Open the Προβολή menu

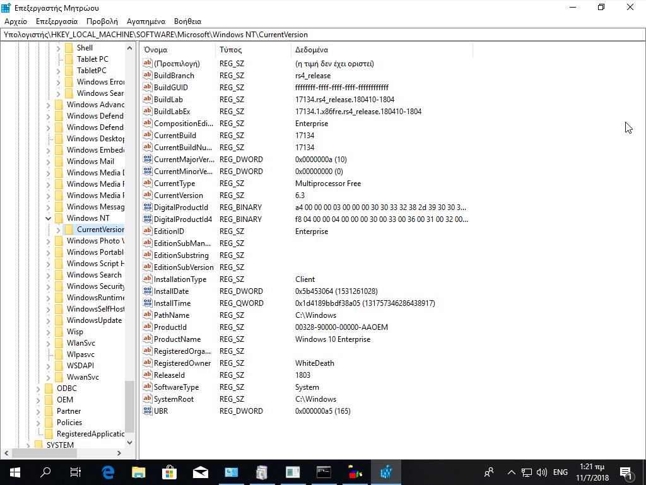tap(102, 21)
